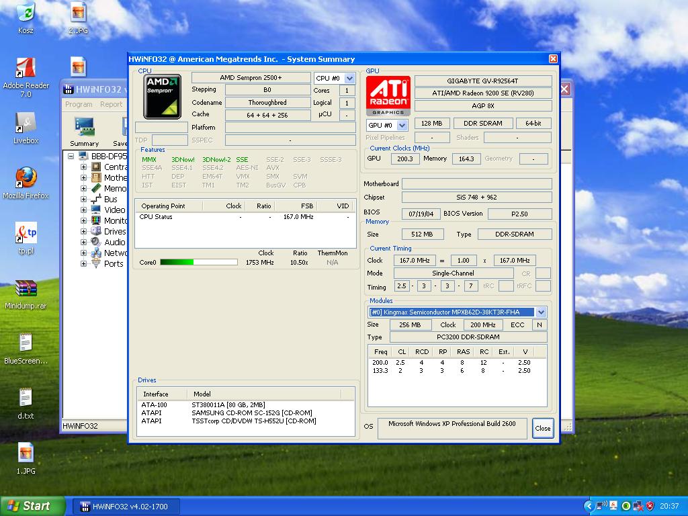Click the GIGABYTE GV-R92564T field
The height and width of the screenshot is (516, 688).
(x=482, y=81)
